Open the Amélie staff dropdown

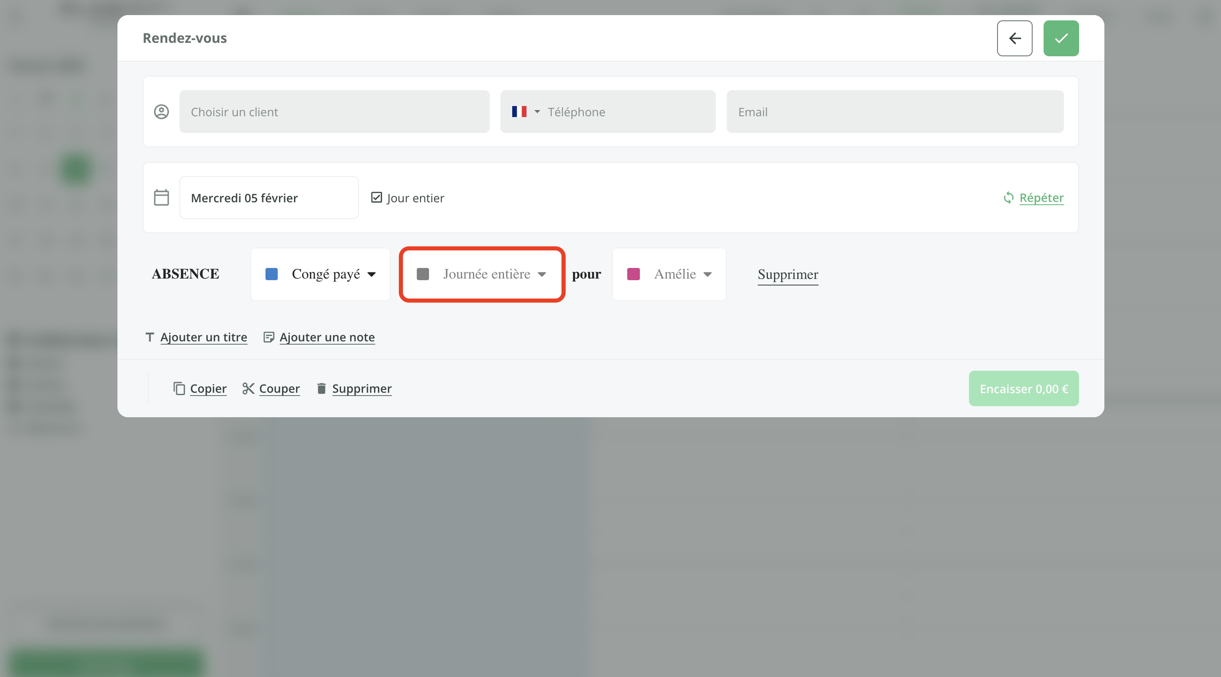tap(669, 274)
